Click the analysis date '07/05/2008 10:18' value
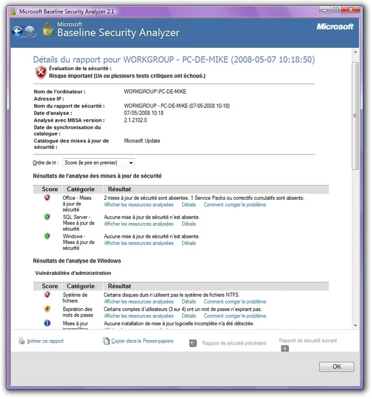The height and width of the screenshot is (399, 372). pyautogui.click(x=144, y=113)
